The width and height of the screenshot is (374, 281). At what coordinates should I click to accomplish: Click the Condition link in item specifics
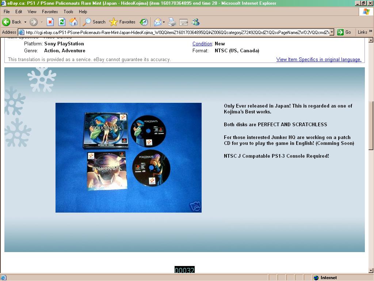click(x=202, y=44)
